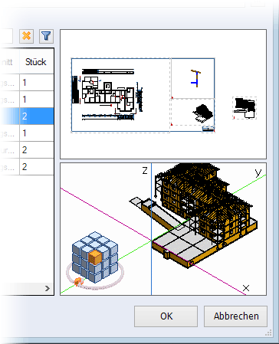
Task: Click the x axis label in 3D view
Action: [246, 288]
